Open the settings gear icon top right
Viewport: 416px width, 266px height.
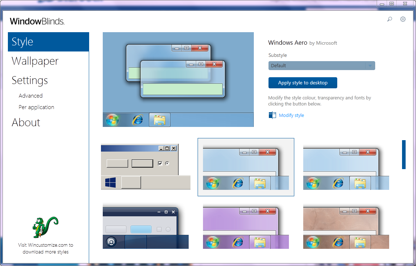tap(403, 19)
